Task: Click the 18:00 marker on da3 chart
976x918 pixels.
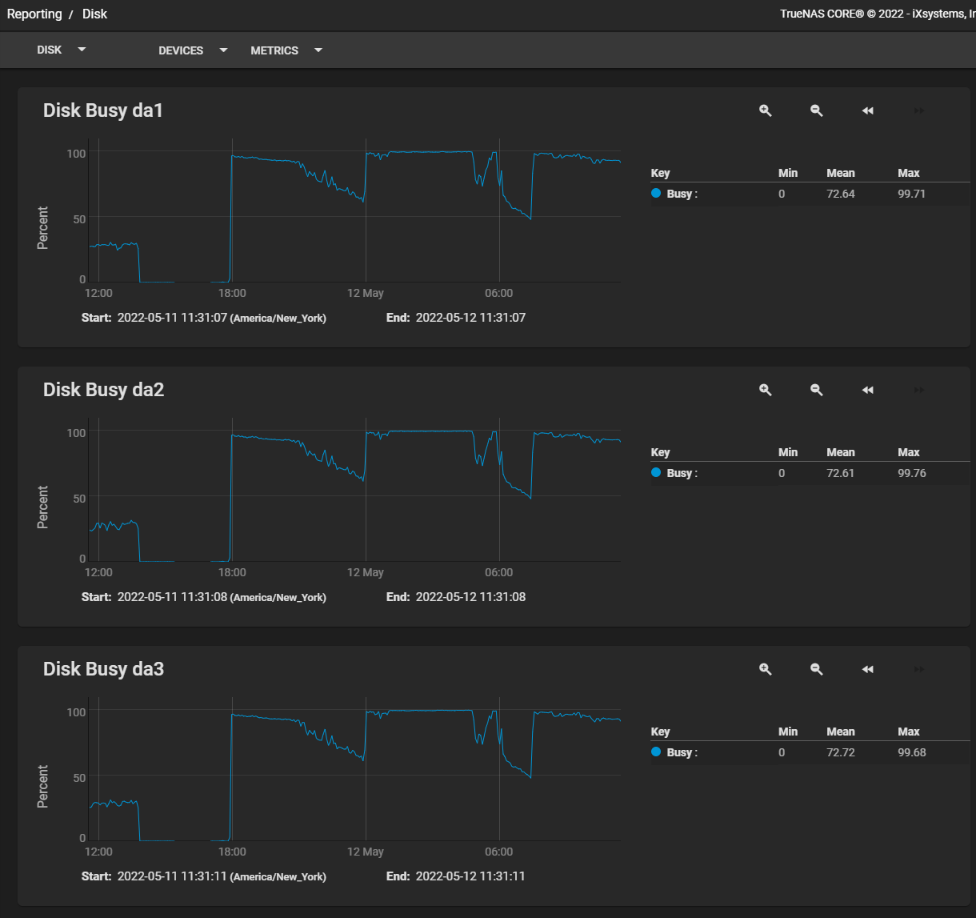Action: tap(232, 852)
